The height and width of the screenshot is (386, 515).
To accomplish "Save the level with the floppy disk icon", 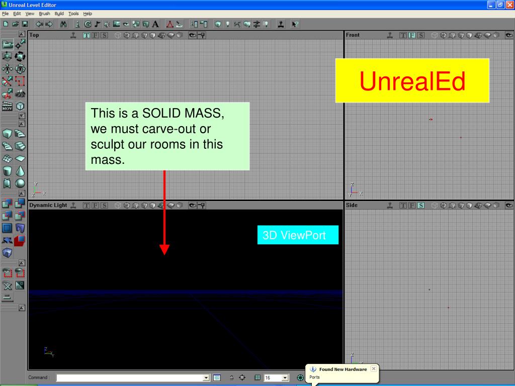I will (25, 24).
